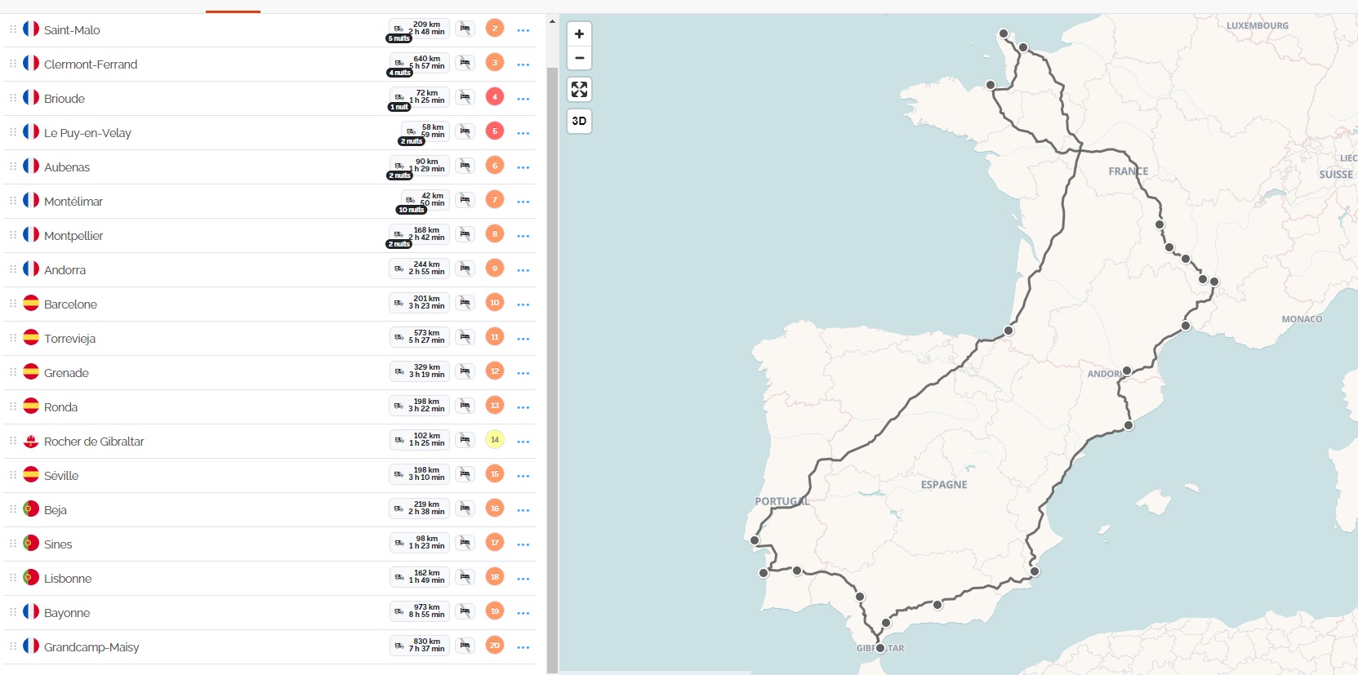Click the scrollbar up arrow of the itinerary list

[x=552, y=21]
